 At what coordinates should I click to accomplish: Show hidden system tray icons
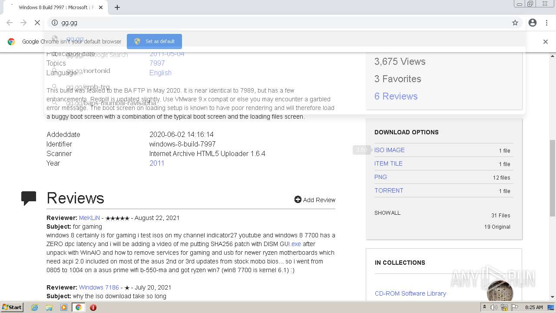[x=485, y=307]
